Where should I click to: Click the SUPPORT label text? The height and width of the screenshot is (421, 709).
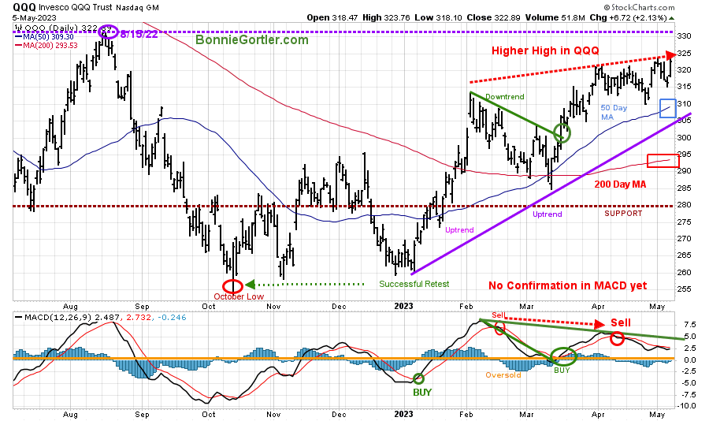click(623, 213)
